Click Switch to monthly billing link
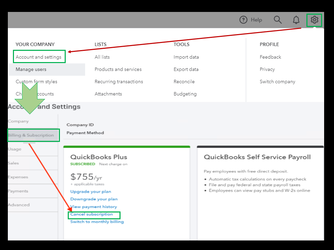The width and height of the screenshot is (334, 250). pyautogui.click(x=97, y=222)
